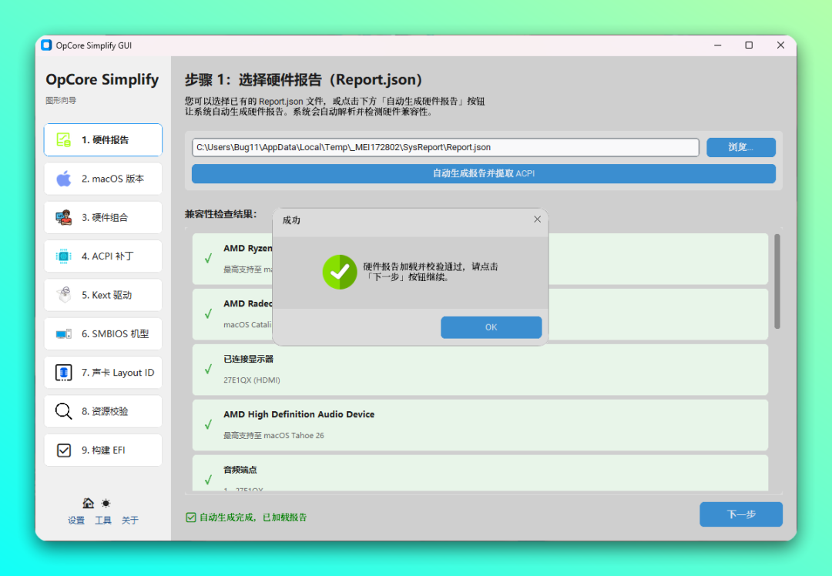Click the 浏览 button to pick Report.json
The width and height of the screenshot is (832, 576).
point(740,147)
